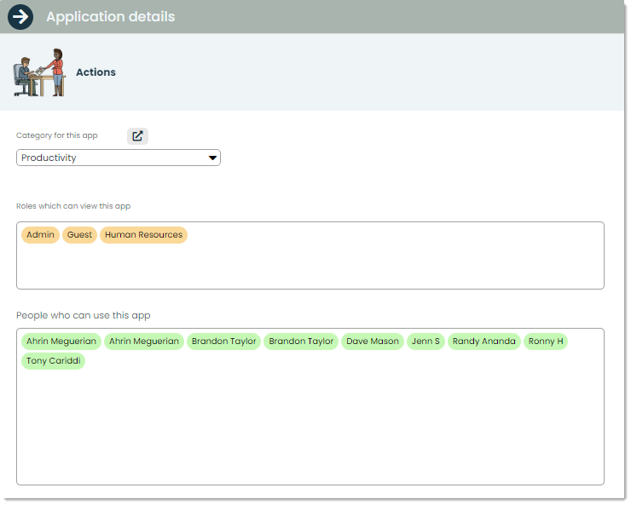
Task: Click the first Brandon Taylor tag
Action: click(x=223, y=341)
